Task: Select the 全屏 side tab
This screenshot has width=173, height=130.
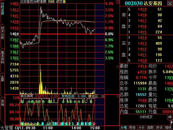Action: tap(2, 78)
